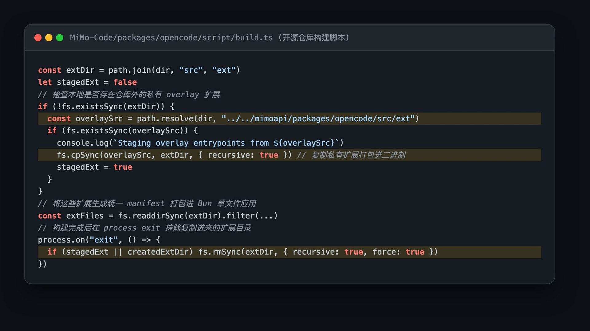
Task: Click the line 'stagedExt = true'
Action: point(94,167)
